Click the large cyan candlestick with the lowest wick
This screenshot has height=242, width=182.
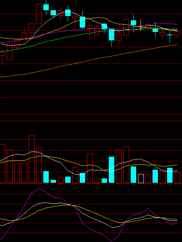112,37
